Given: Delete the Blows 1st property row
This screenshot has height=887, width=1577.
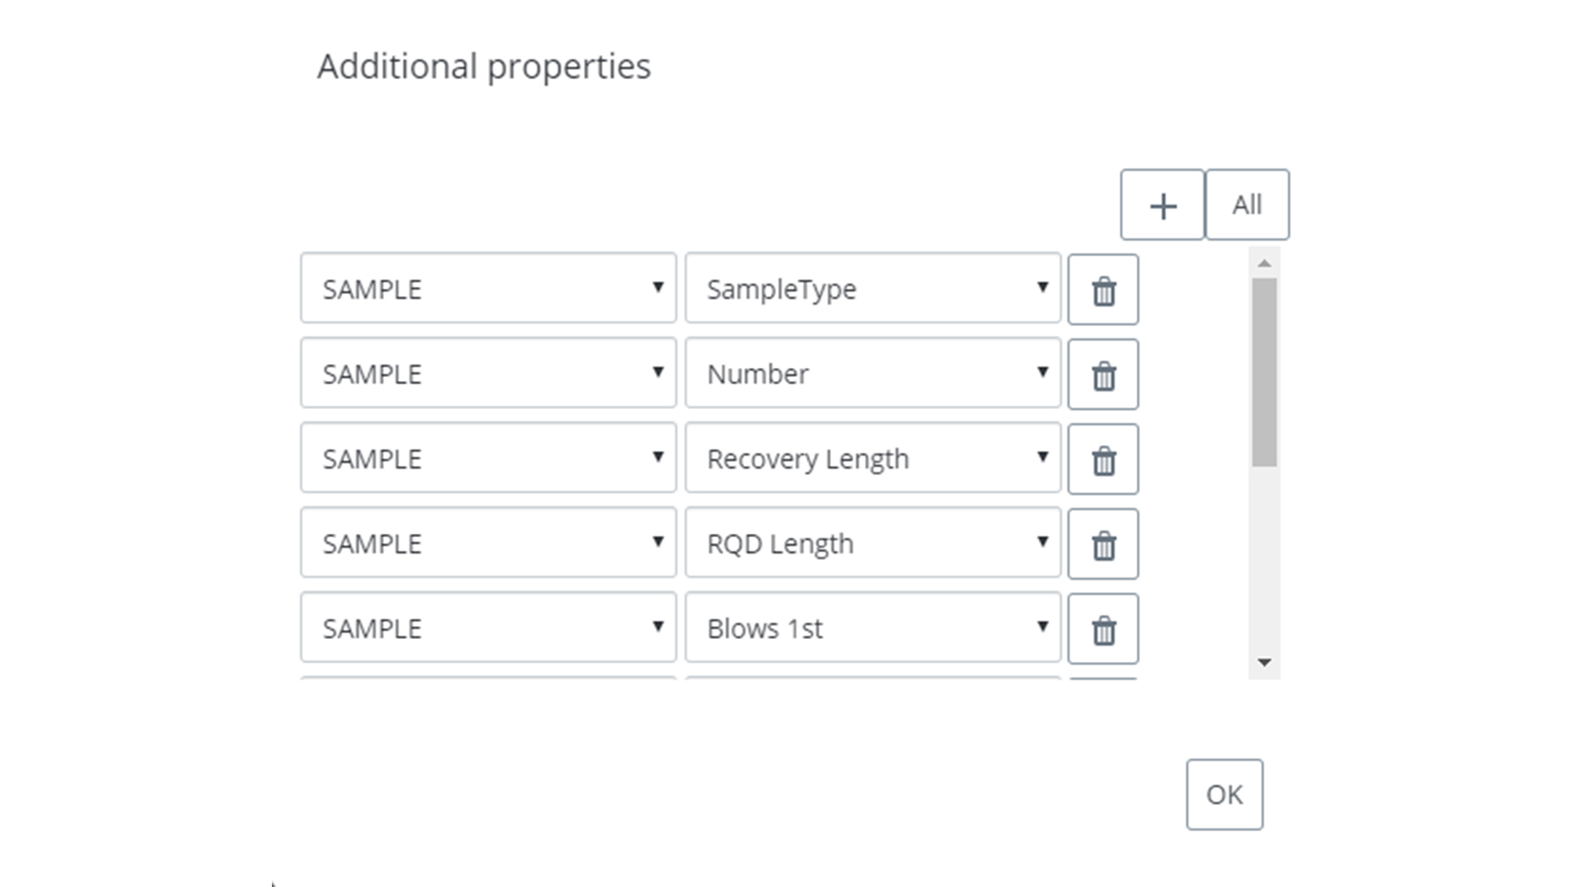Looking at the screenshot, I should pyautogui.click(x=1103, y=629).
